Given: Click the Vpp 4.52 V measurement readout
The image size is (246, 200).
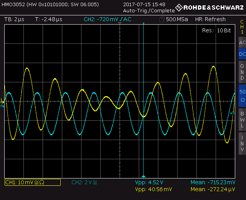Looking at the screenshot, I should click(149, 182).
